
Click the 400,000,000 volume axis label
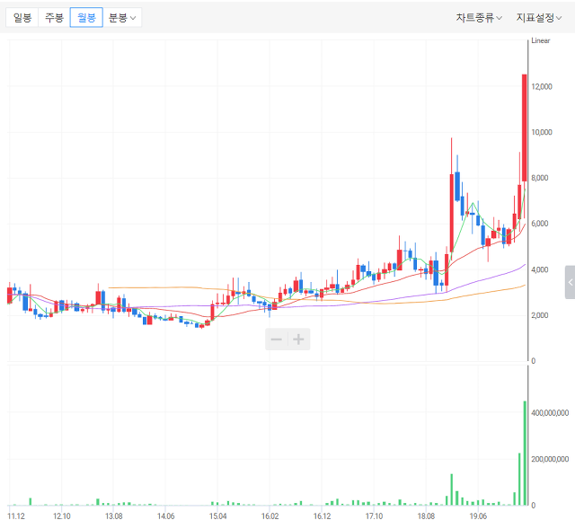pyautogui.click(x=550, y=413)
